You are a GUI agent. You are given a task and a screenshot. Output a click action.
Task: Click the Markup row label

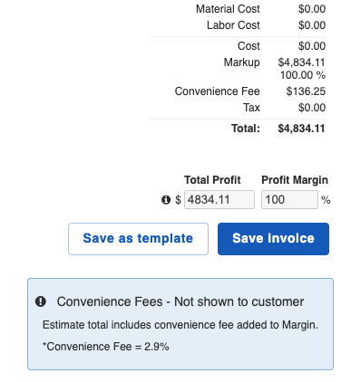tap(241, 62)
